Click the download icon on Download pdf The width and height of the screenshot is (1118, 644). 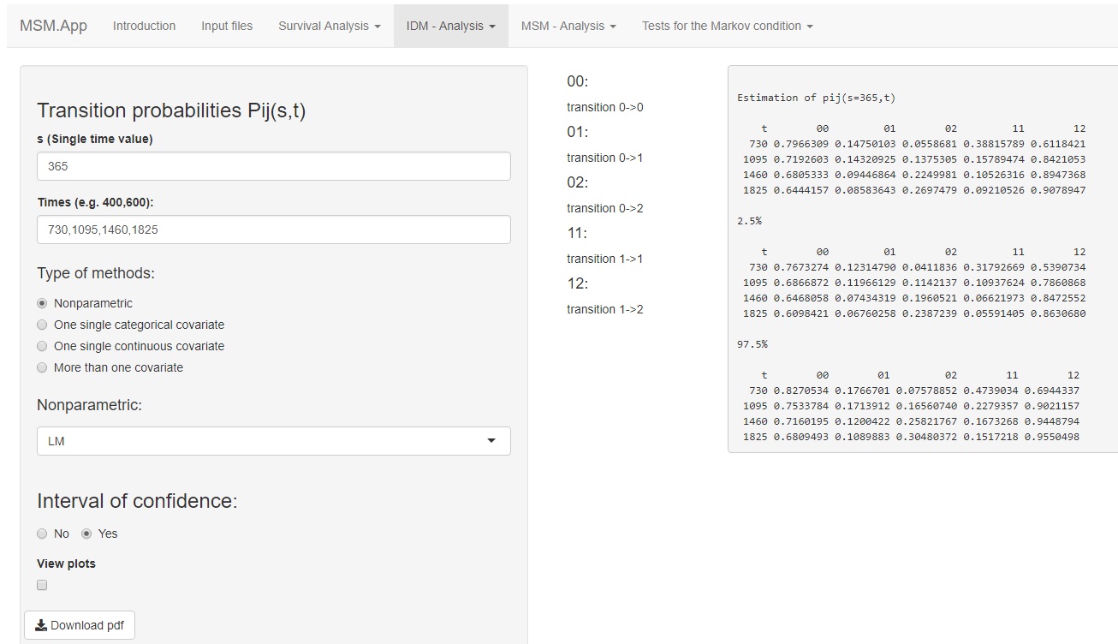pos(40,626)
